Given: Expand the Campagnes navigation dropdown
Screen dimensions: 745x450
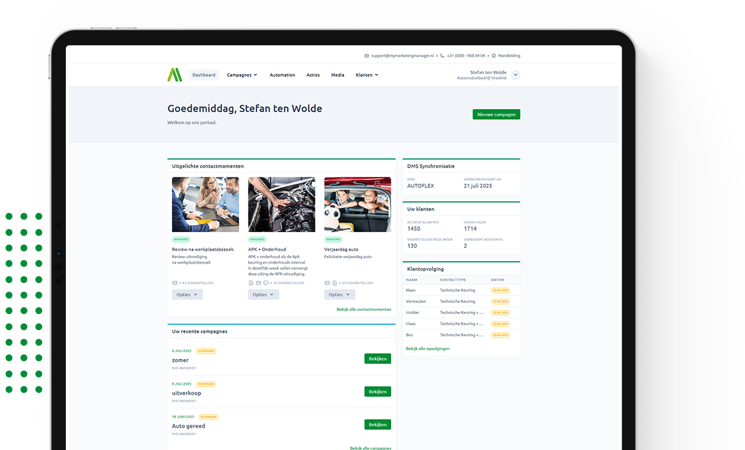Looking at the screenshot, I should pyautogui.click(x=242, y=74).
